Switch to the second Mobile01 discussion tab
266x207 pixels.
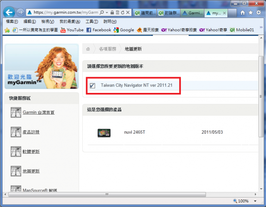pos(169,13)
